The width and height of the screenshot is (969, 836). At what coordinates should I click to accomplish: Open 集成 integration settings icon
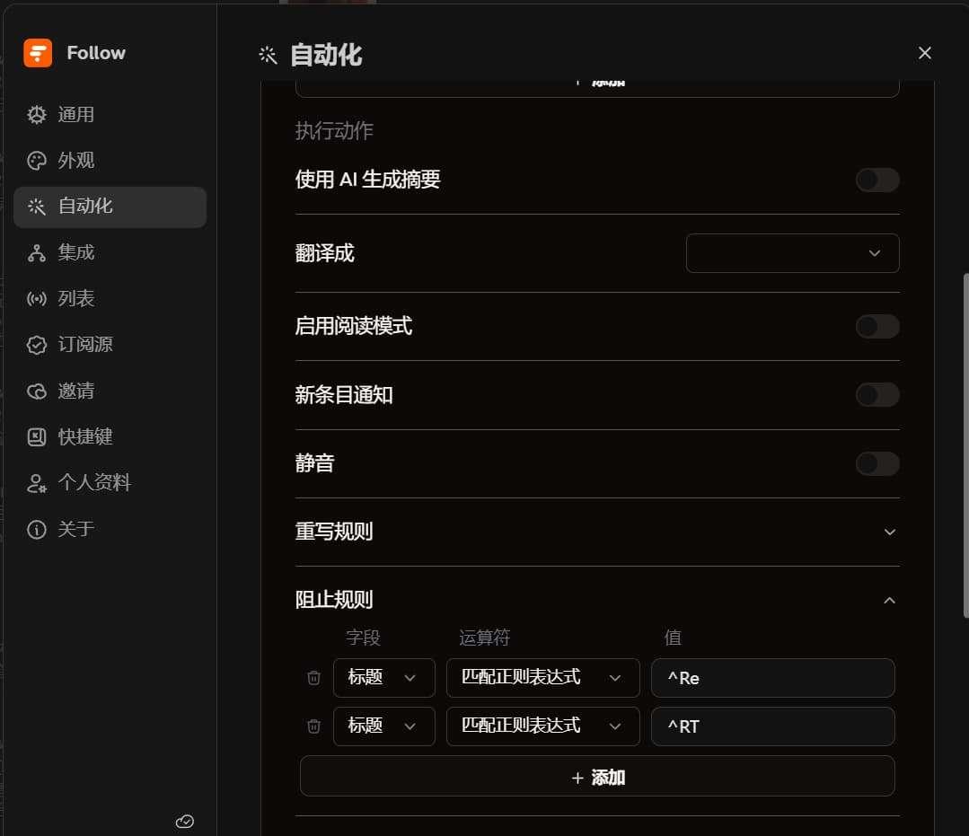coord(37,253)
